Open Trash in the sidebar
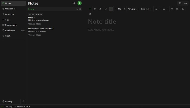Viewport: 190px width, 108px height. pos(13,36)
